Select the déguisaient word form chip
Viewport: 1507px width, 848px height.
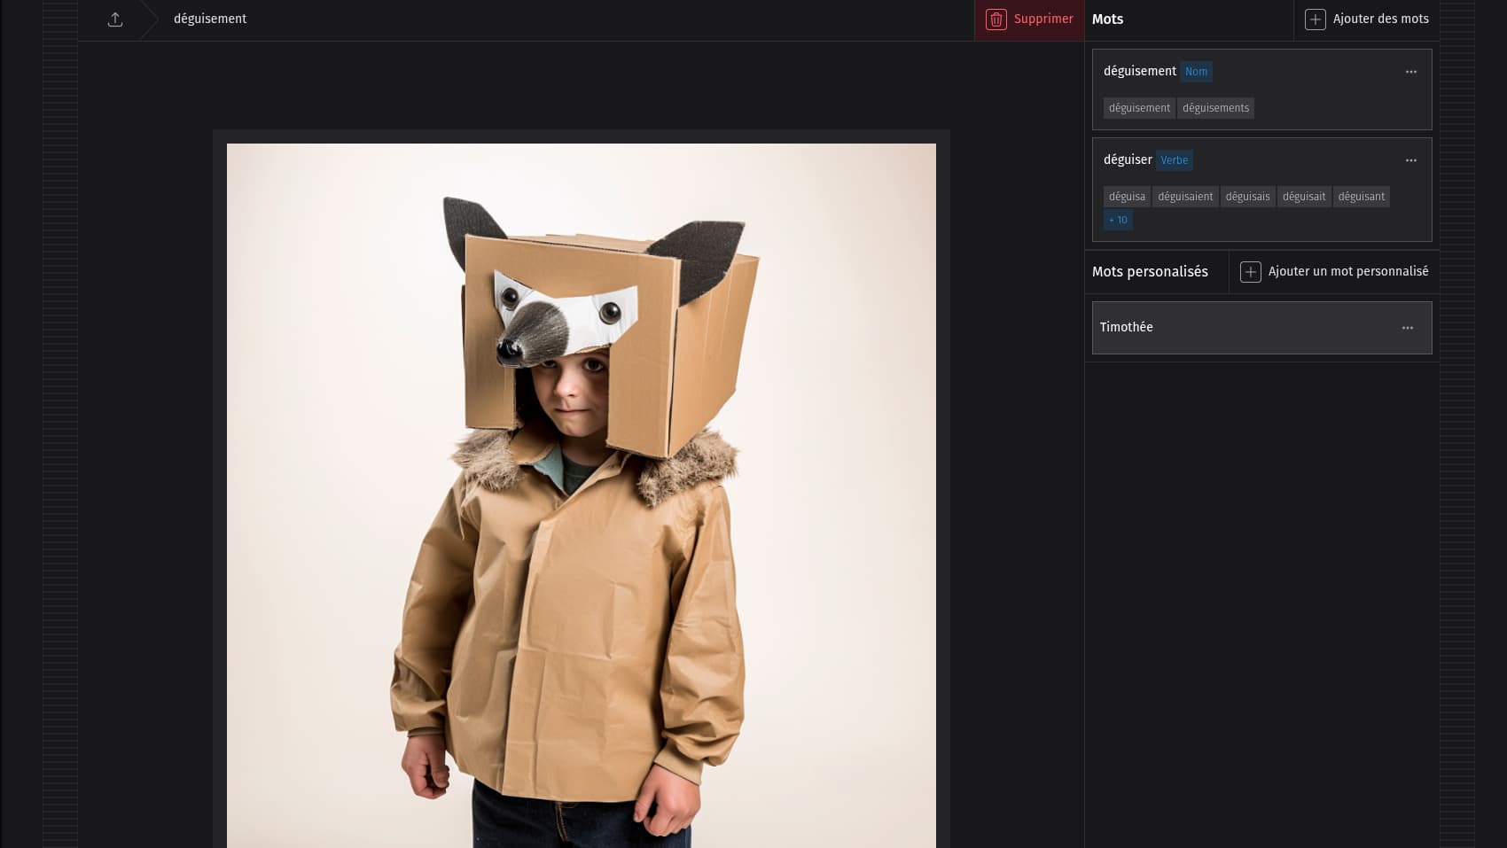point(1185,197)
